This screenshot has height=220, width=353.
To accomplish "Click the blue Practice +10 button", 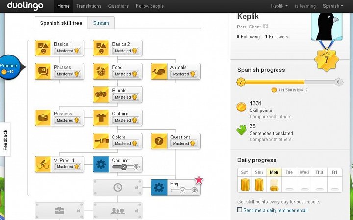I will tap(9, 67).
